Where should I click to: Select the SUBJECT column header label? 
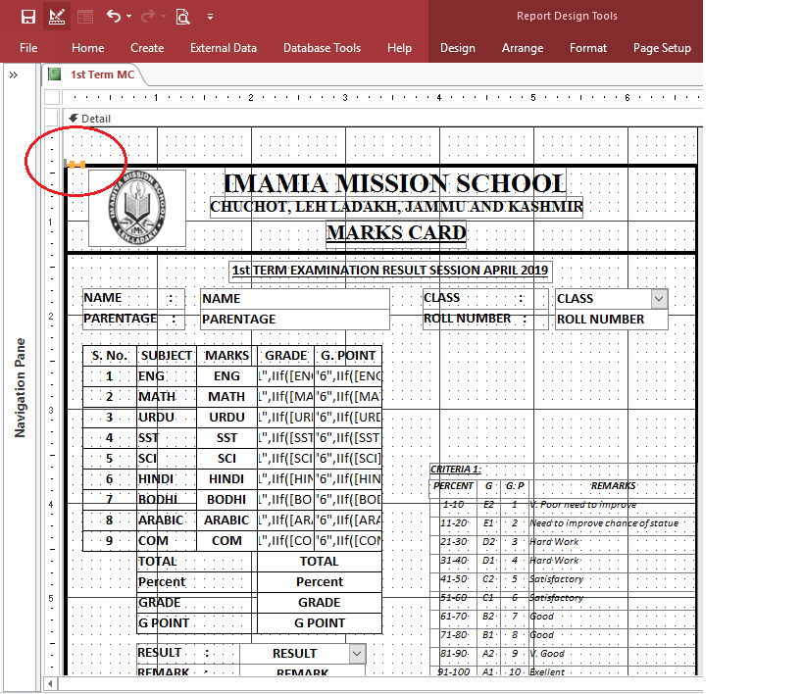[167, 356]
